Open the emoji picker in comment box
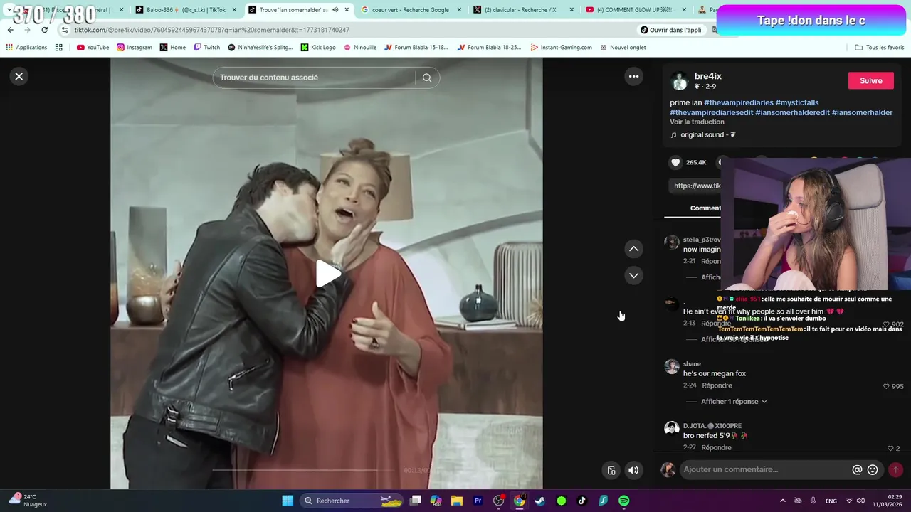 (873, 469)
